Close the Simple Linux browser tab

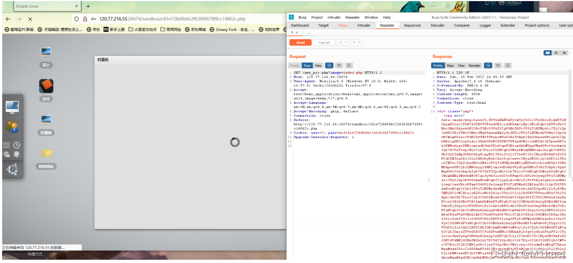(76, 6)
